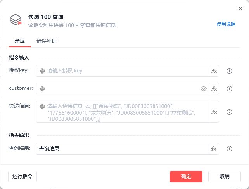Click the 快递 100 查询 command icon
Viewport: 249px width, 189px height.
[16, 20]
